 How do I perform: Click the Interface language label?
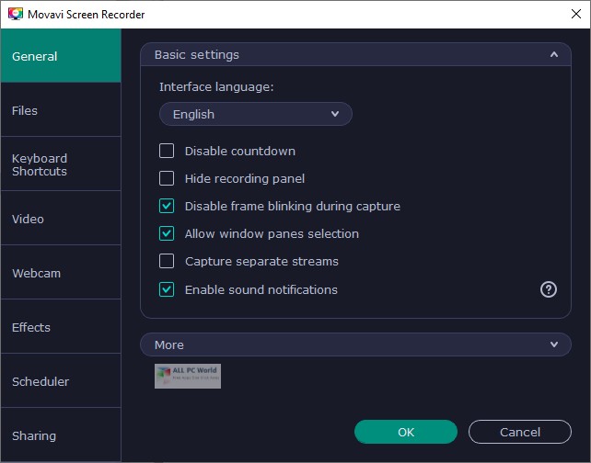216,87
